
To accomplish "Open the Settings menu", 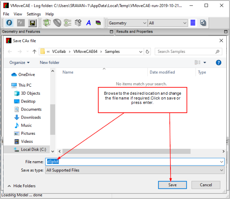I will point(34,14).
